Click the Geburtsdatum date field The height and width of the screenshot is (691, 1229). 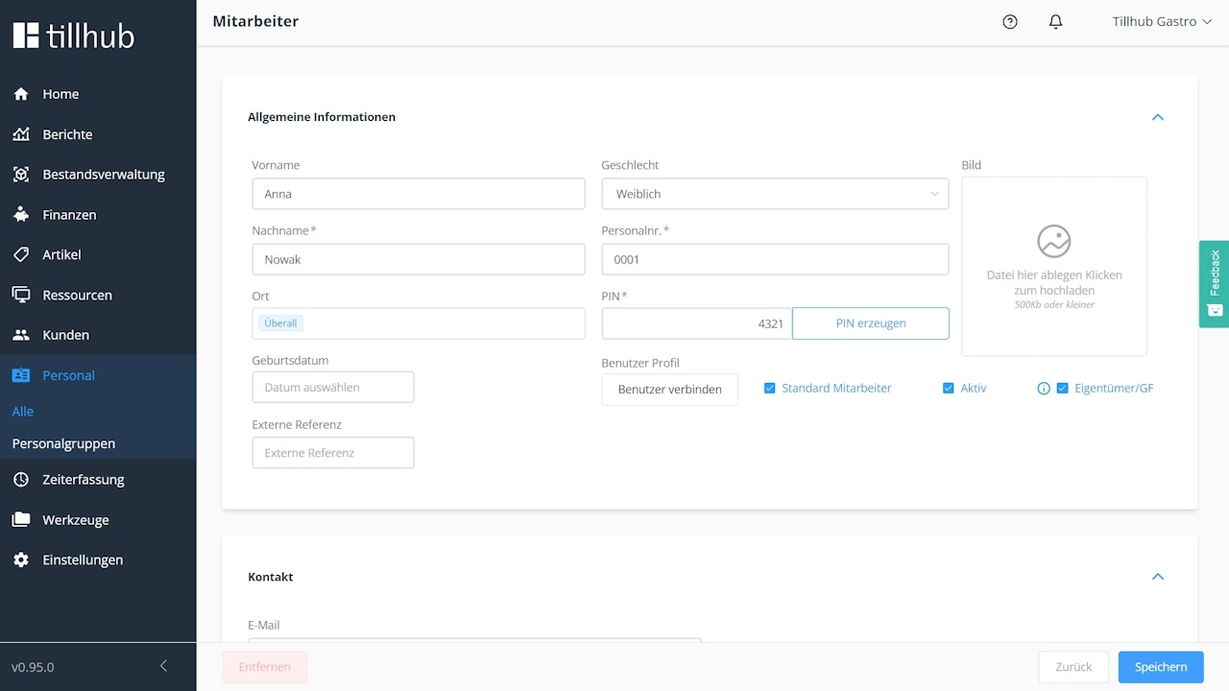point(333,388)
